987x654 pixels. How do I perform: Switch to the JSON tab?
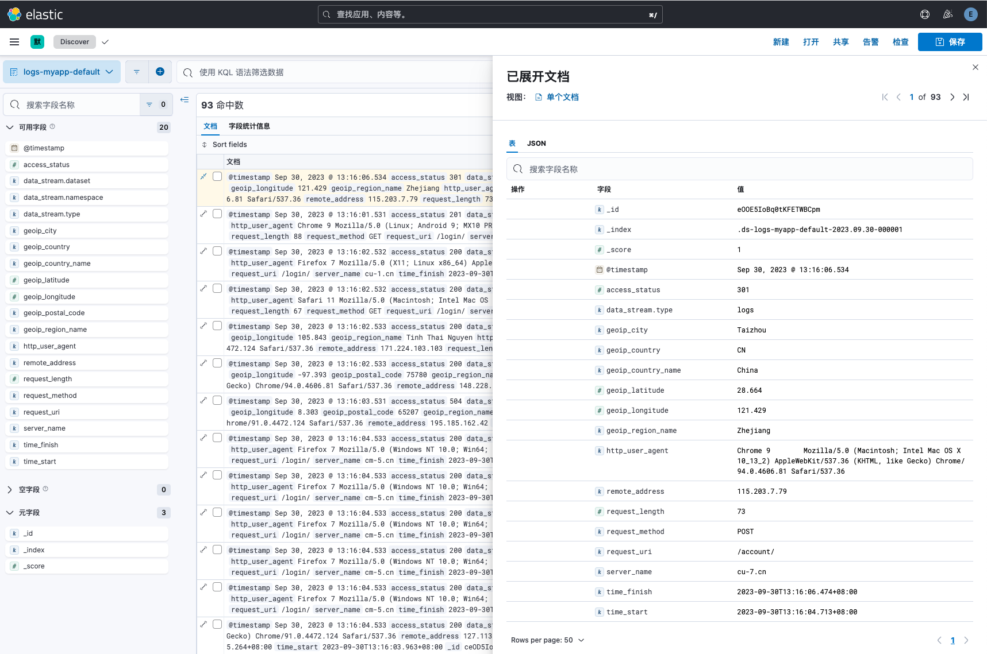(536, 144)
